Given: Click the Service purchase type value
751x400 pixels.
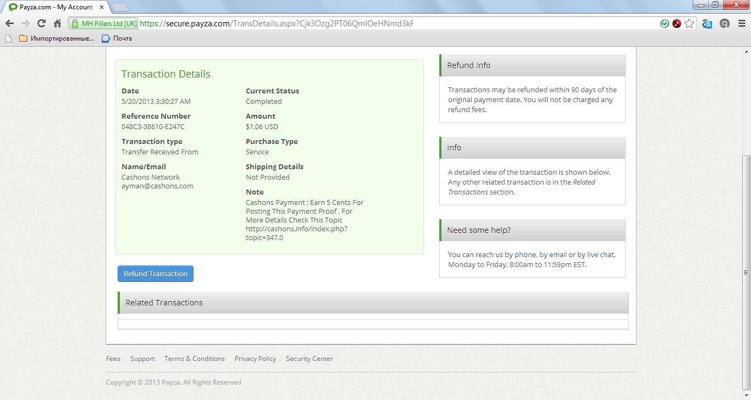Looking at the screenshot, I should pyautogui.click(x=257, y=152).
